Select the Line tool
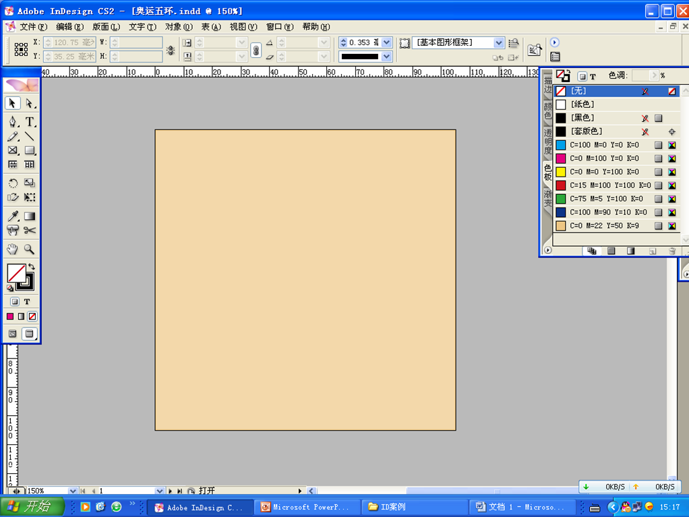The image size is (689, 517). 30,137
